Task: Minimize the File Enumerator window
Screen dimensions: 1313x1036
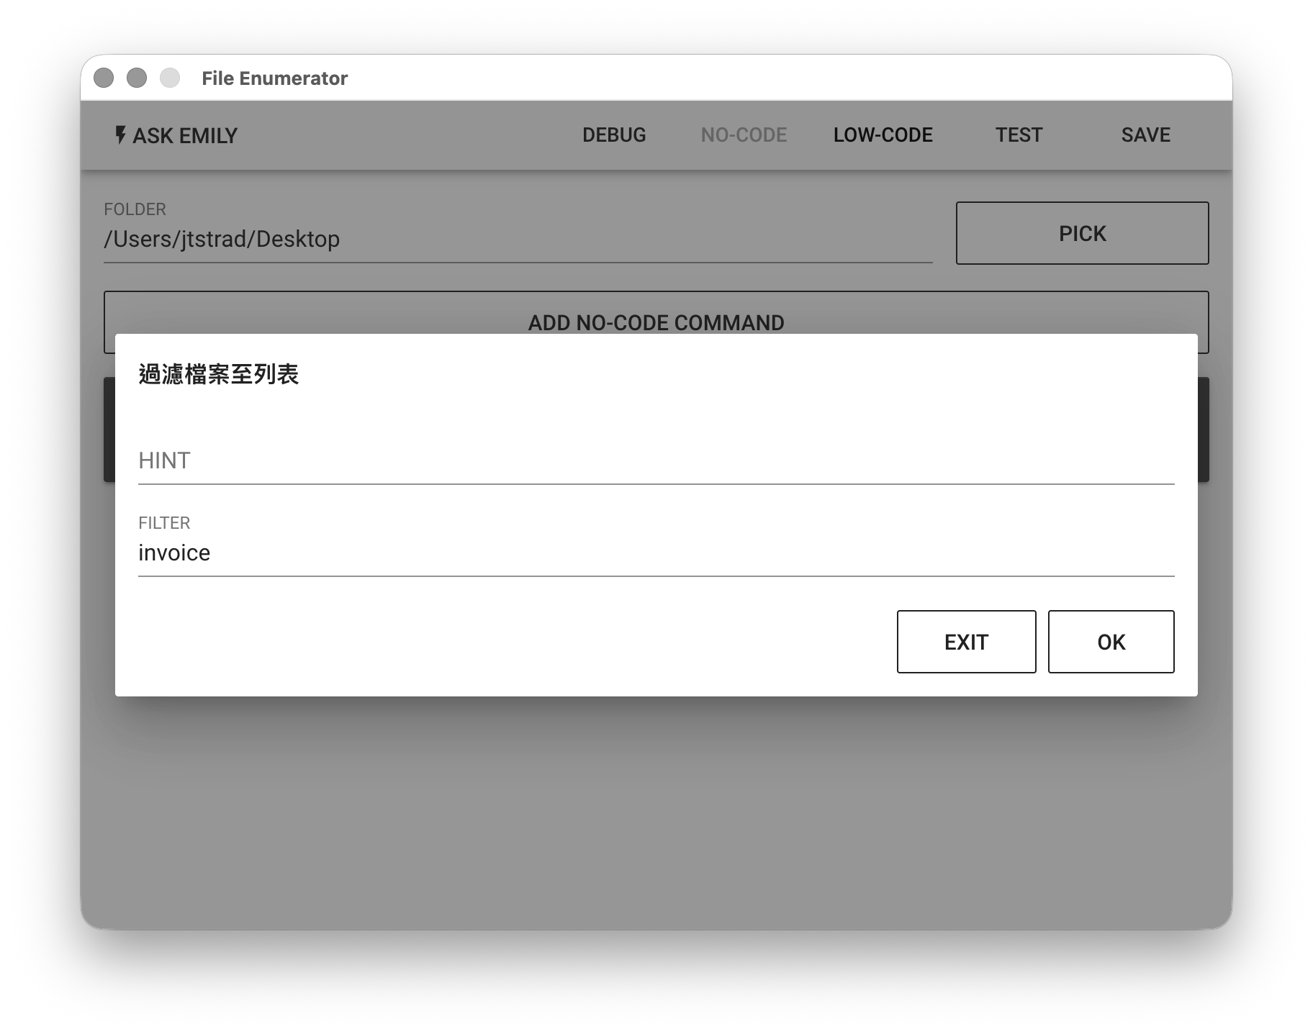Action: 137,78
